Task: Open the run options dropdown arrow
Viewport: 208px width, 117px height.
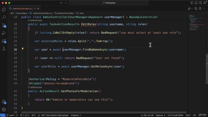Action: point(192,9)
